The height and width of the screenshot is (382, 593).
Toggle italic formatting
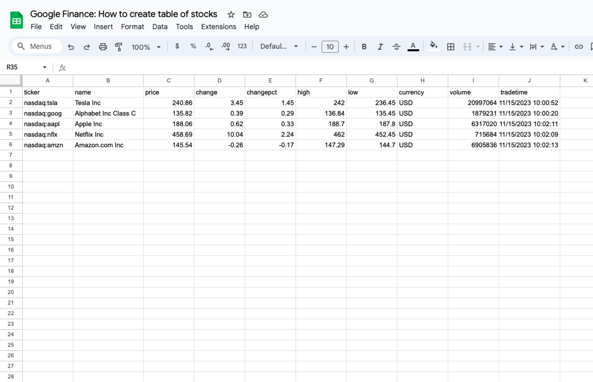380,46
